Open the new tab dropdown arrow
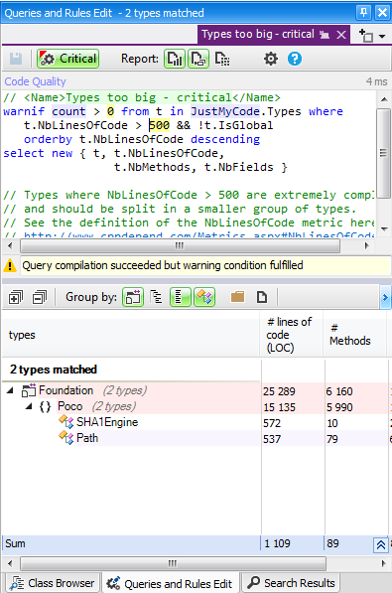The image size is (392, 593). pos(382,37)
